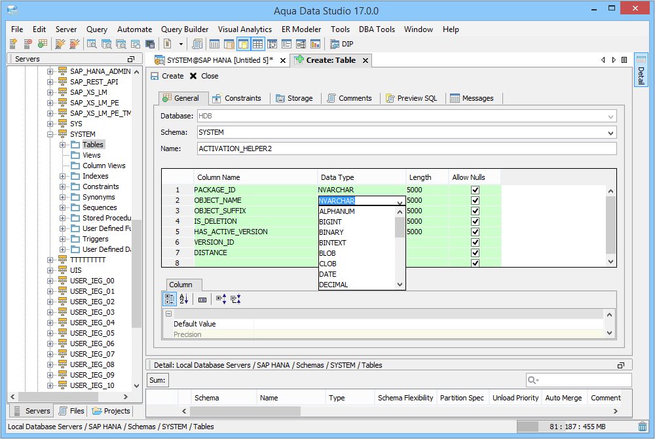Click the table Name input field
Image resolution: width=655 pixels, height=439 pixels.
pos(406,149)
